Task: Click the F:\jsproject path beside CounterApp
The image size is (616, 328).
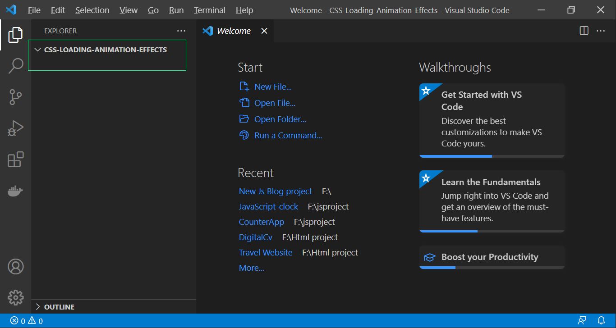Action: pos(314,222)
